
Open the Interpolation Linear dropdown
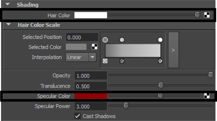tap(81, 57)
